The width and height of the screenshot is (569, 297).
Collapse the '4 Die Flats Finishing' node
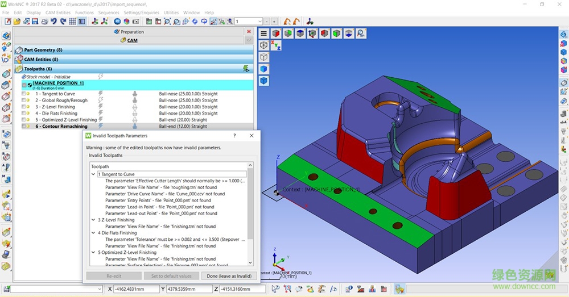93,233
